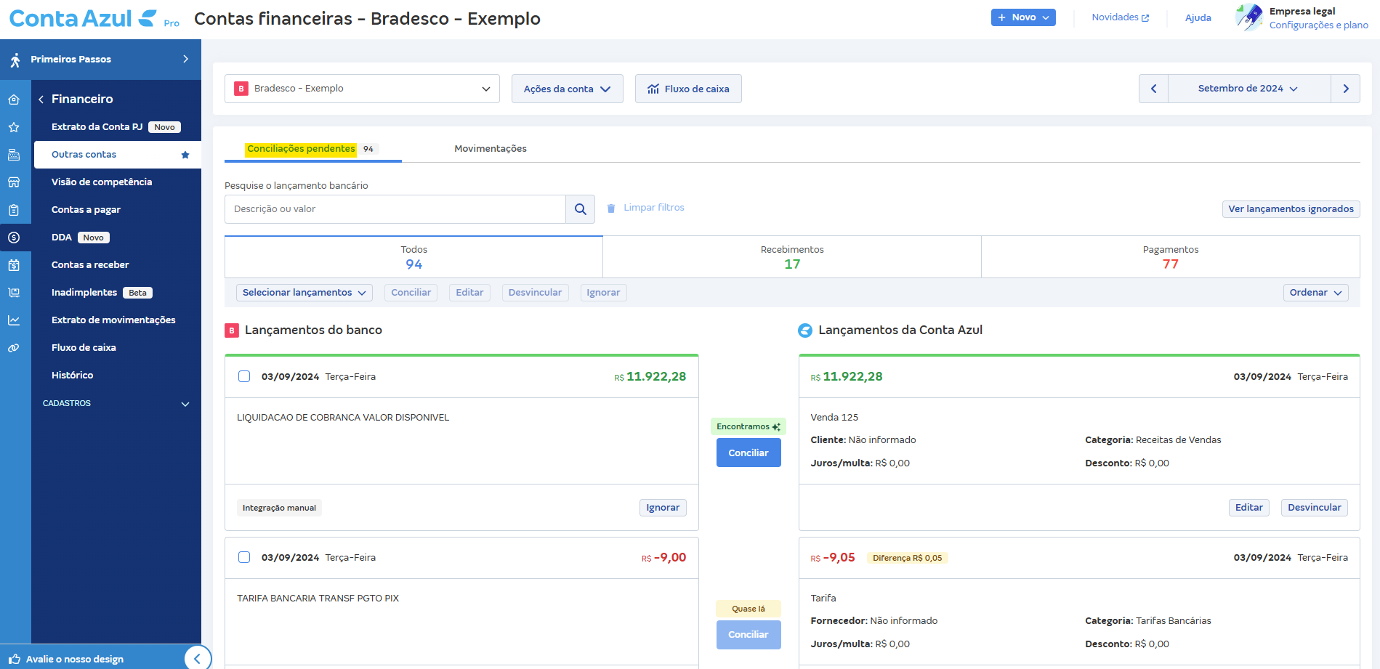Switch to Movimentações tab
This screenshot has width=1380, height=669.
pos(491,149)
